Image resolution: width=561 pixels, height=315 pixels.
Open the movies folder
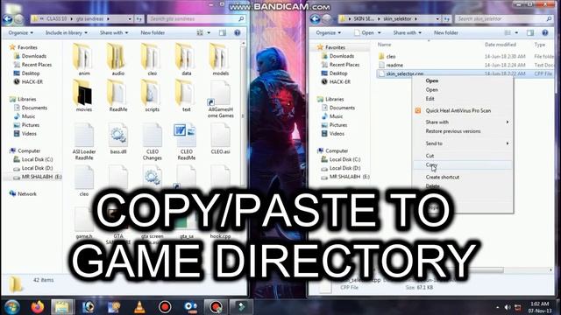pos(84,95)
